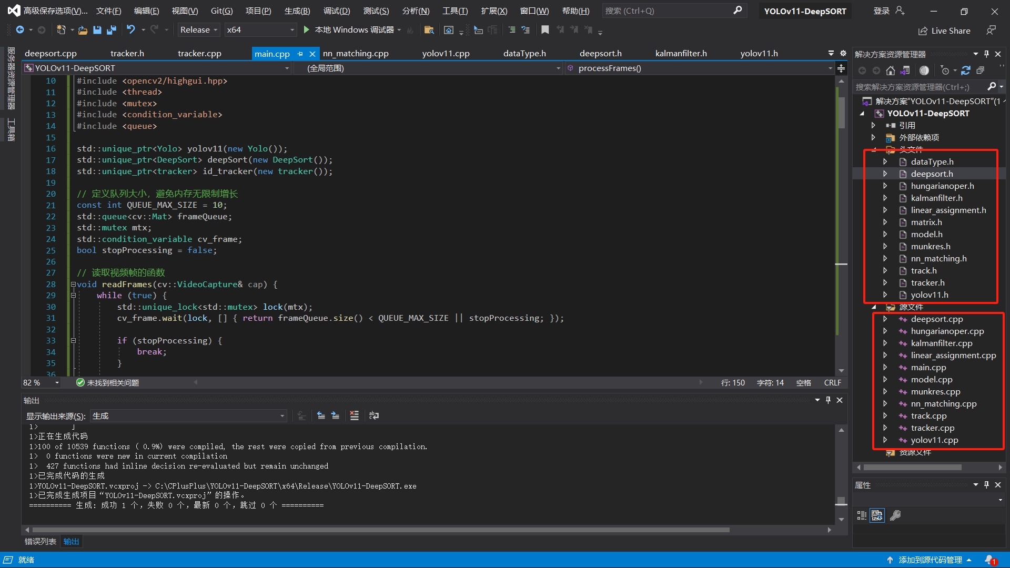1010x568 pixels.
Task: Click the pending changes filter clock icon
Action: [945, 70]
